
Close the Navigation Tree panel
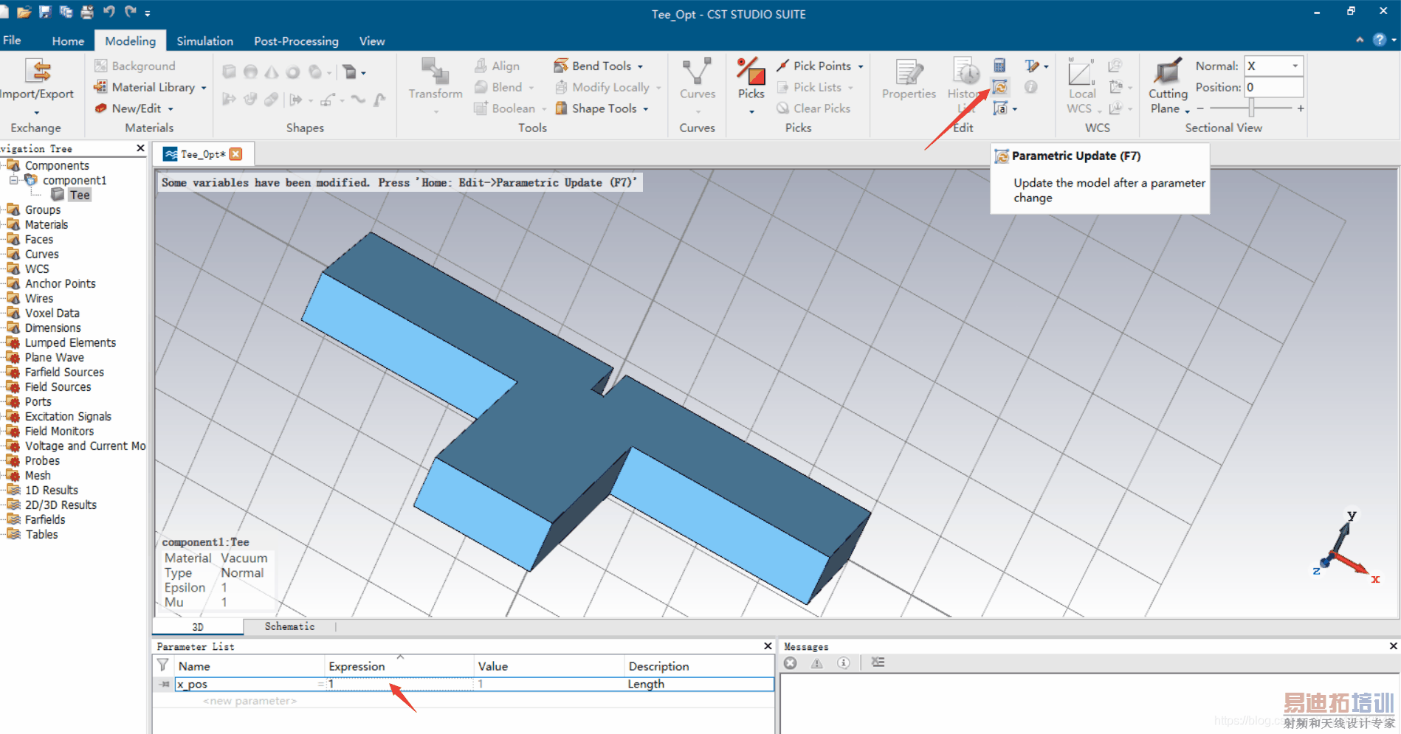click(140, 148)
